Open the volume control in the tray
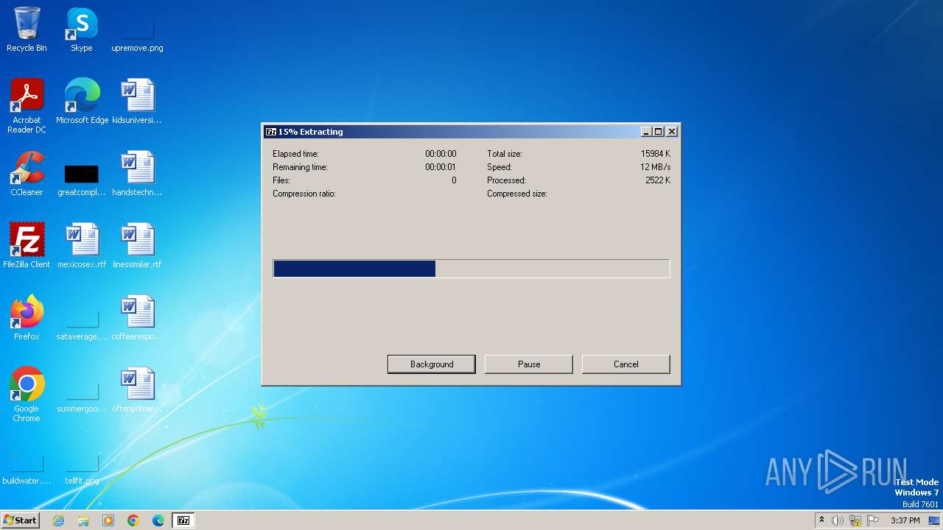The height and width of the screenshot is (530, 943). point(838,520)
